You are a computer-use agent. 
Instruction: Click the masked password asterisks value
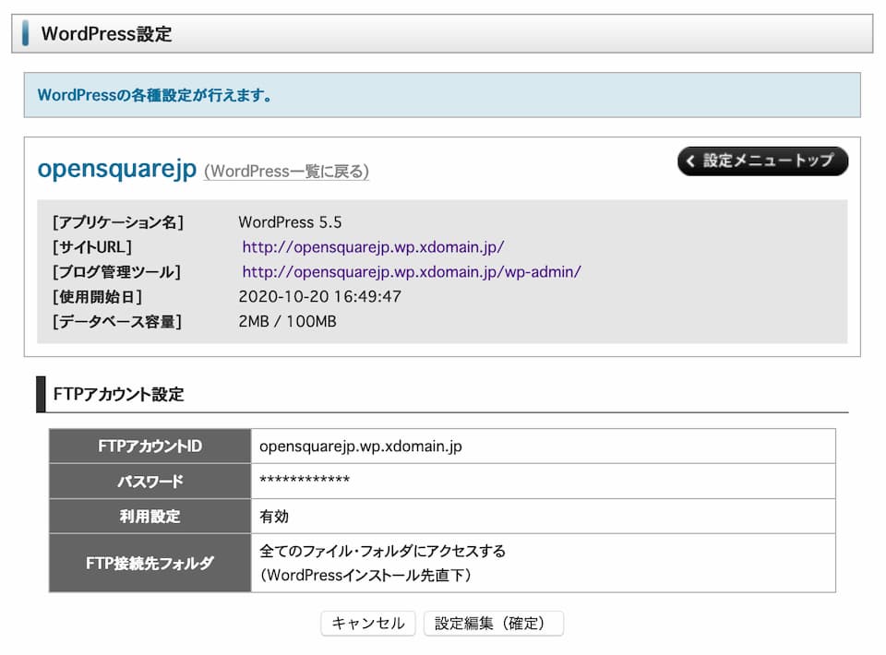point(305,482)
